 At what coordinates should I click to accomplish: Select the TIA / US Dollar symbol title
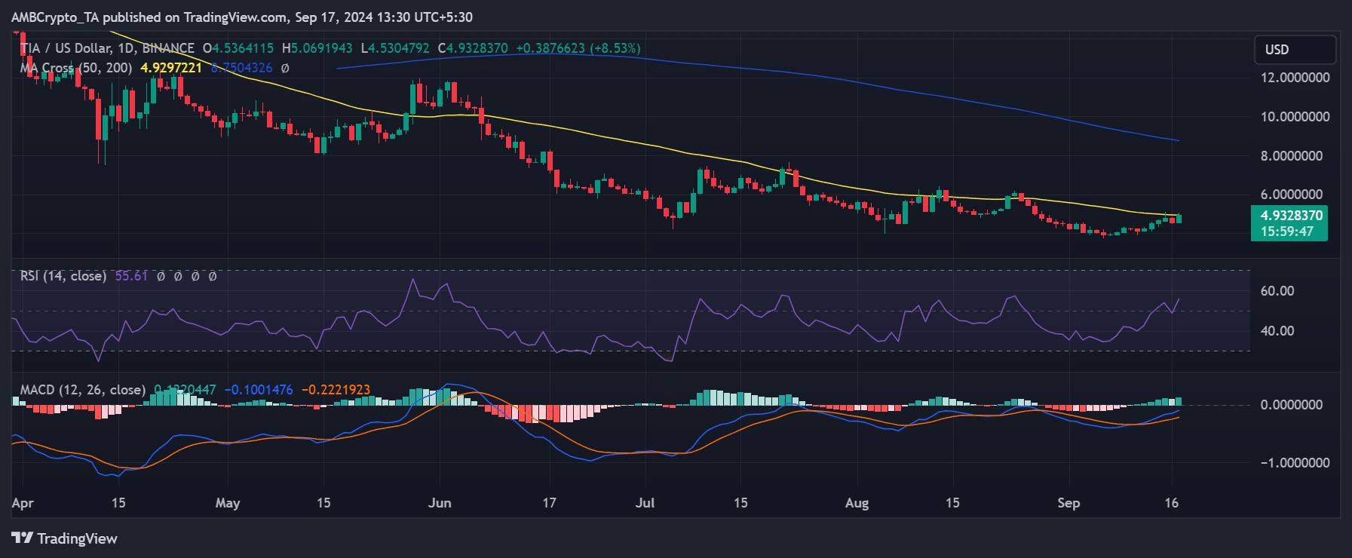pyautogui.click(x=107, y=48)
